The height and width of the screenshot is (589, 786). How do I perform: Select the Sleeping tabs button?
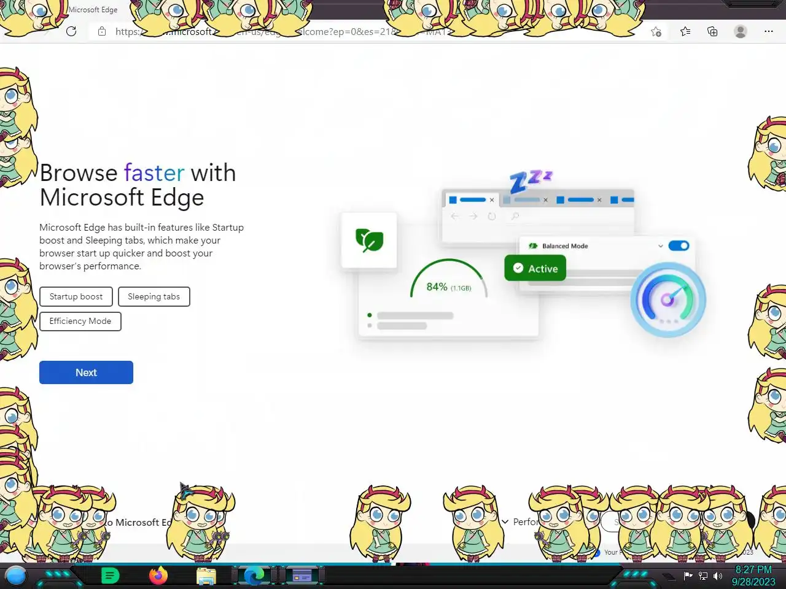point(154,296)
